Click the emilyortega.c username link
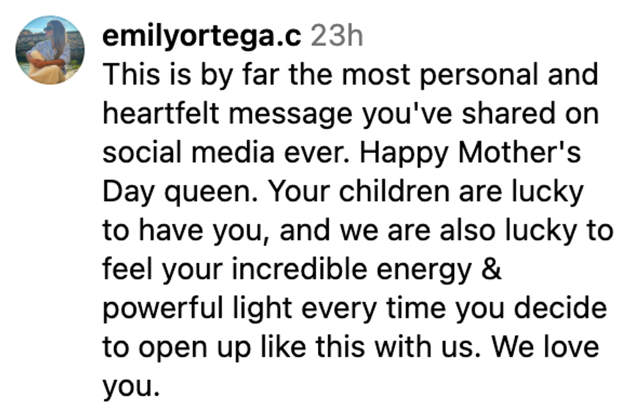The image size is (627, 412). point(202,36)
